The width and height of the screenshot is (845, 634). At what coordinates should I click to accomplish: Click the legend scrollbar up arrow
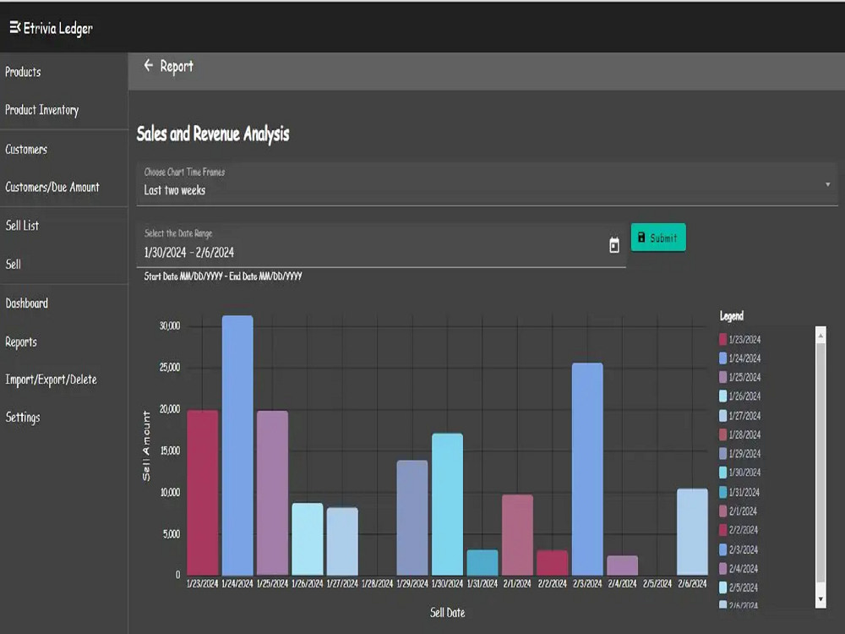820,336
